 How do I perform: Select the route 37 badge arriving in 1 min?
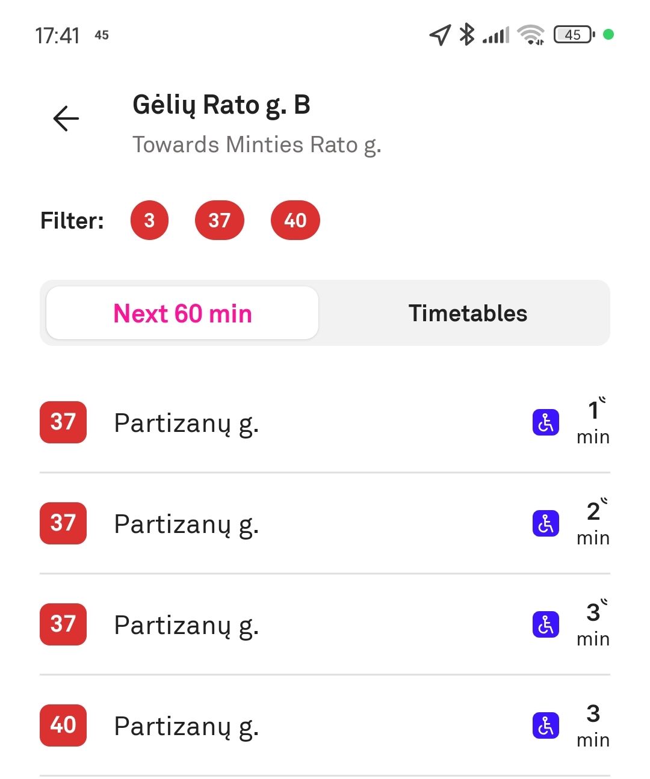(x=63, y=422)
